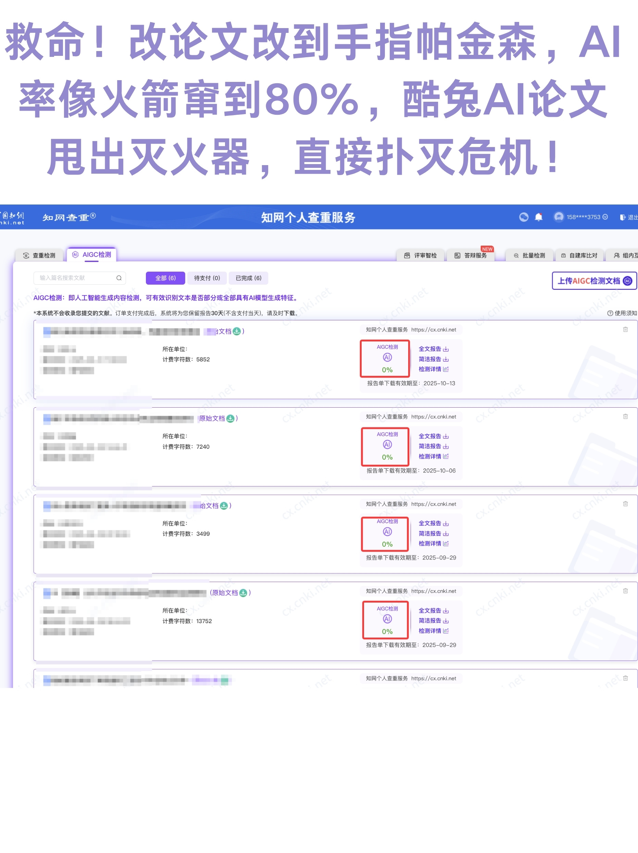638x853 pixels.
Task: Open the 评审智检 tab
Action: [x=421, y=255]
